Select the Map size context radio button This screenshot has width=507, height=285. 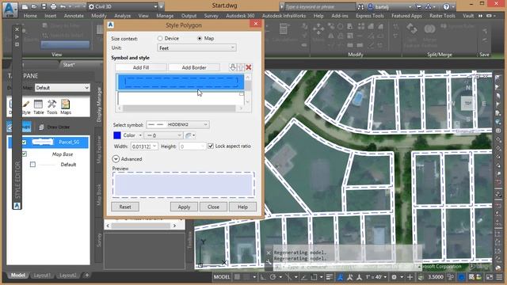coord(200,38)
